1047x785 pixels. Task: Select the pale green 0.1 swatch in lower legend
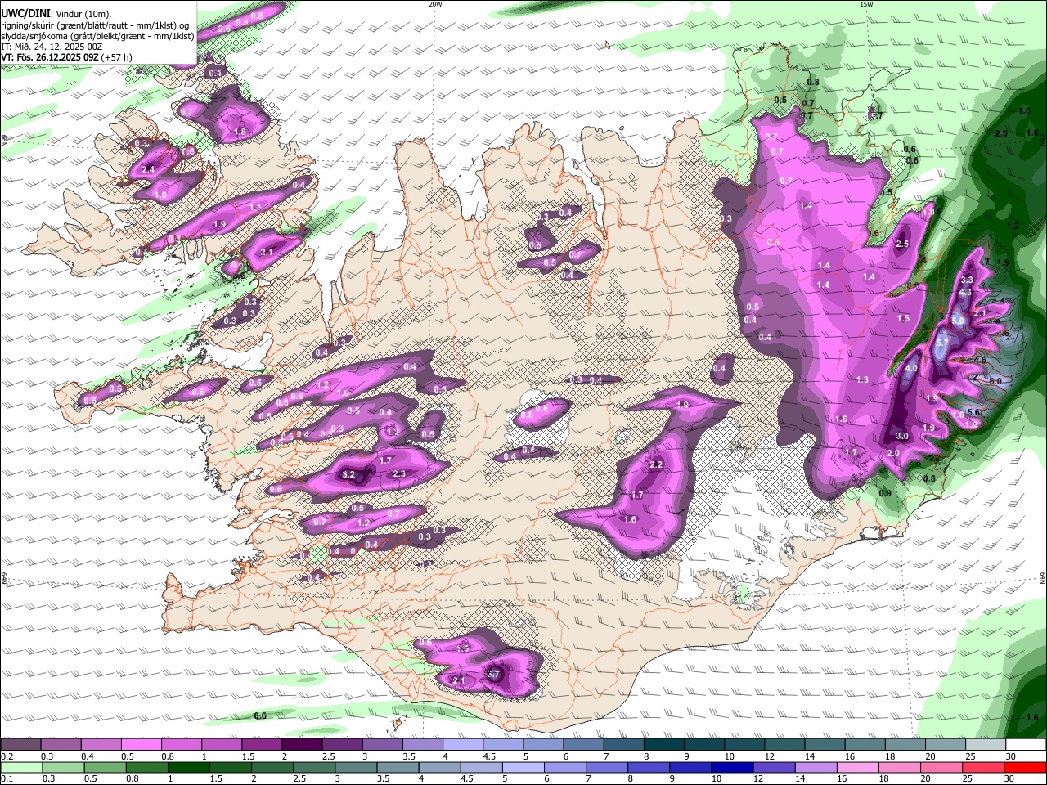coord(21,767)
